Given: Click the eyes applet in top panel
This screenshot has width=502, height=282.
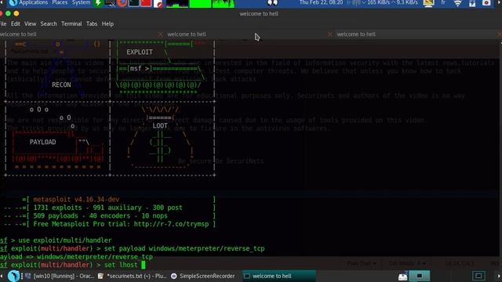Looking at the screenshot, I should pyautogui.click(x=272, y=3).
